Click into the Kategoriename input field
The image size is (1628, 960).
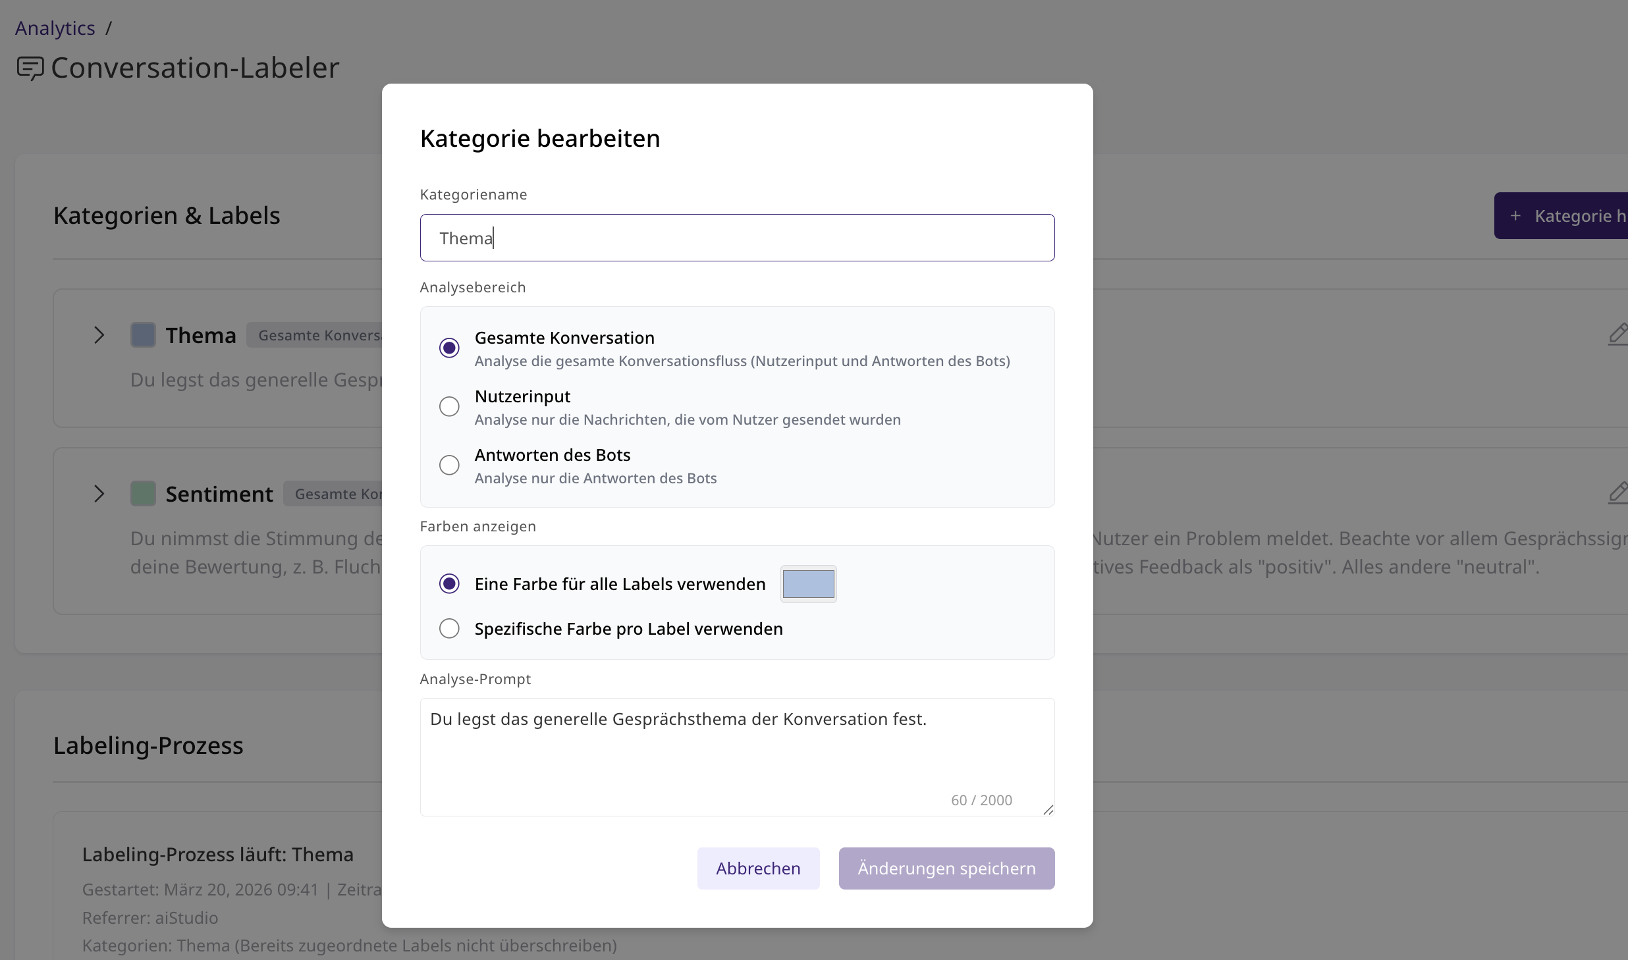pyautogui.click(x=736, y=238)
